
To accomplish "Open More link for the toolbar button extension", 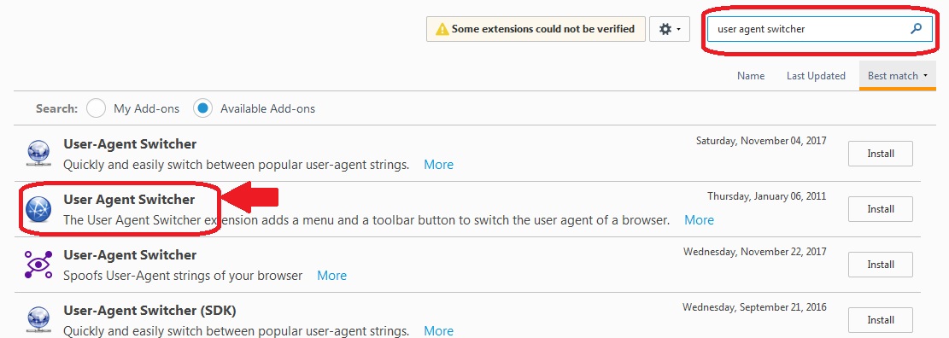I will [699, 220].
